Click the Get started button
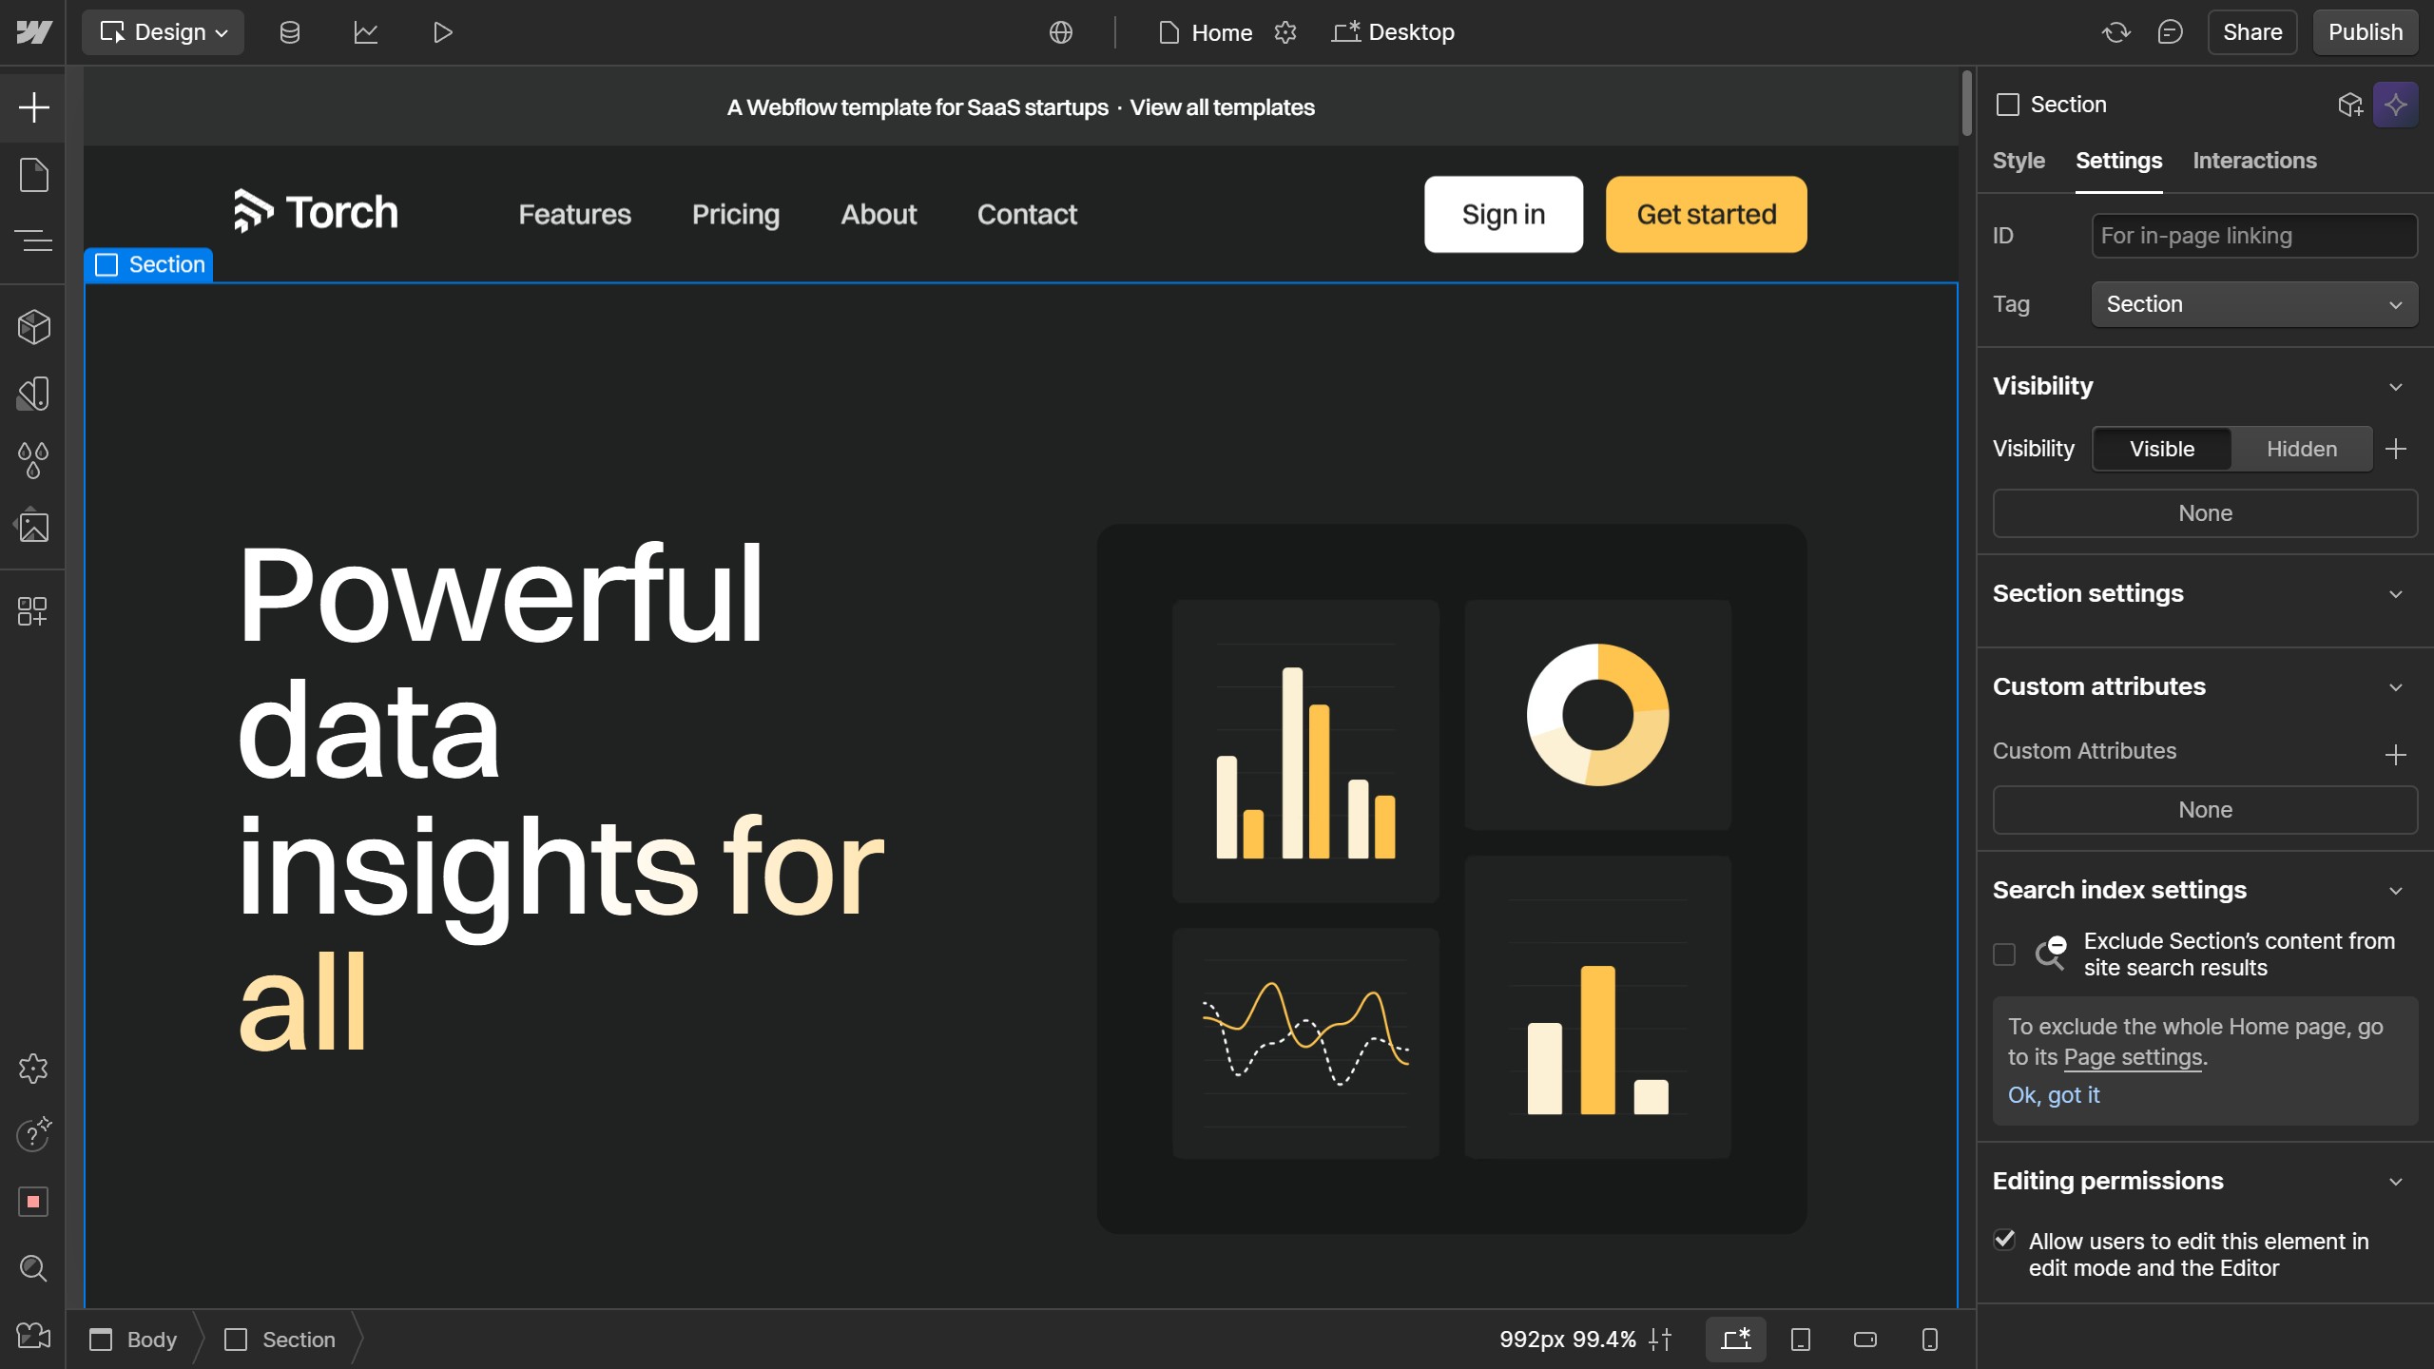The image size is (2434, 1369). 1707,215
